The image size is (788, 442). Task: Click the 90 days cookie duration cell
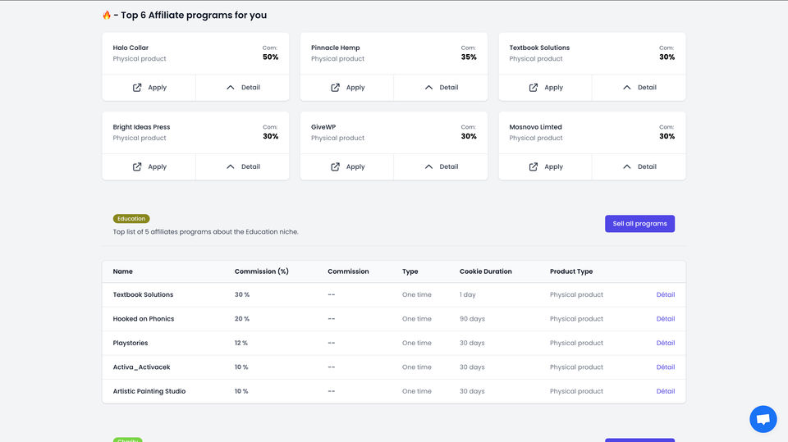coord(472,319)
